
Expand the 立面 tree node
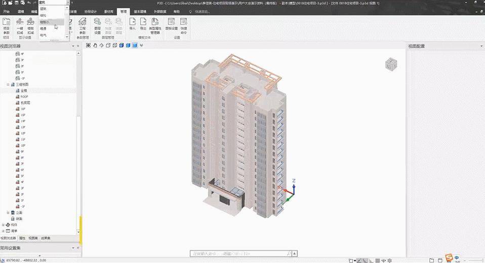coord(8,213)
